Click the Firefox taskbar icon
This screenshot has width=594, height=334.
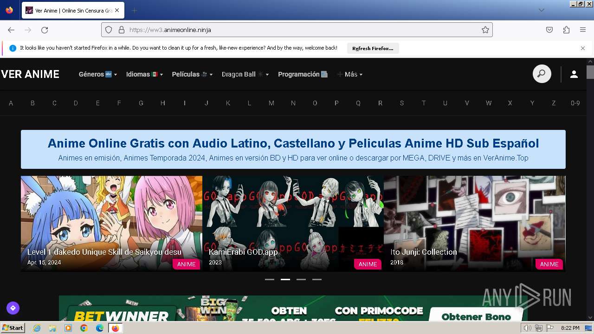point(115,328)
